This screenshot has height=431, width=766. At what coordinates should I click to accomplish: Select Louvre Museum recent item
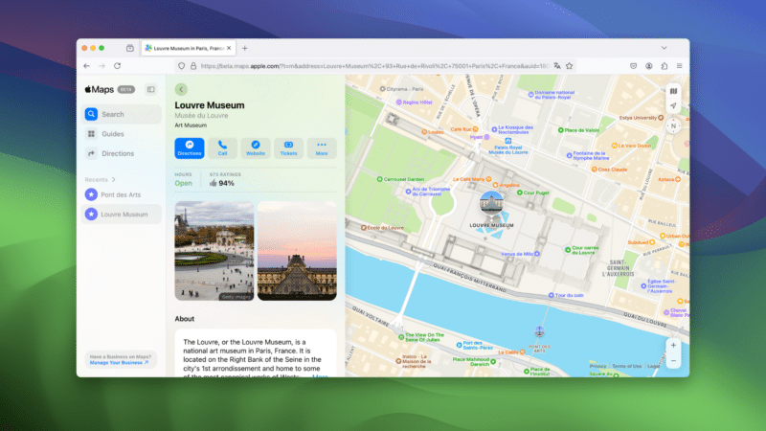123,214
